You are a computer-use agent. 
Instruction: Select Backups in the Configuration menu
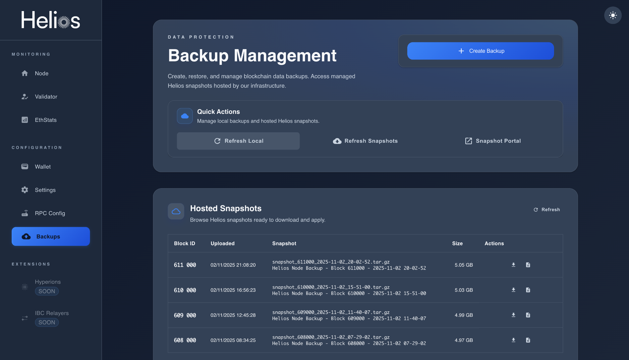51,236
